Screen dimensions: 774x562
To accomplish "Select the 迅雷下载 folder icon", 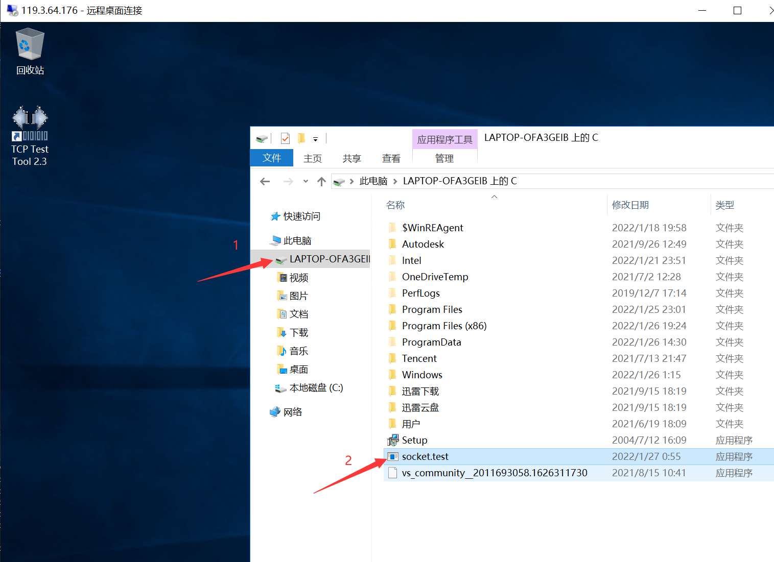I will pos(392,391).
